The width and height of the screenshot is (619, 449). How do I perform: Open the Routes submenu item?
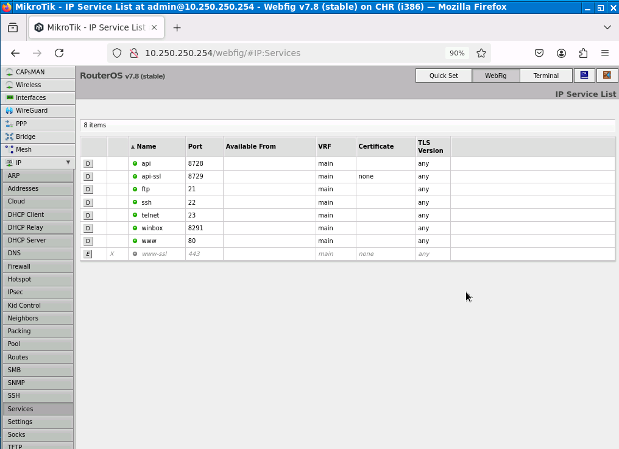click(38, 357)
